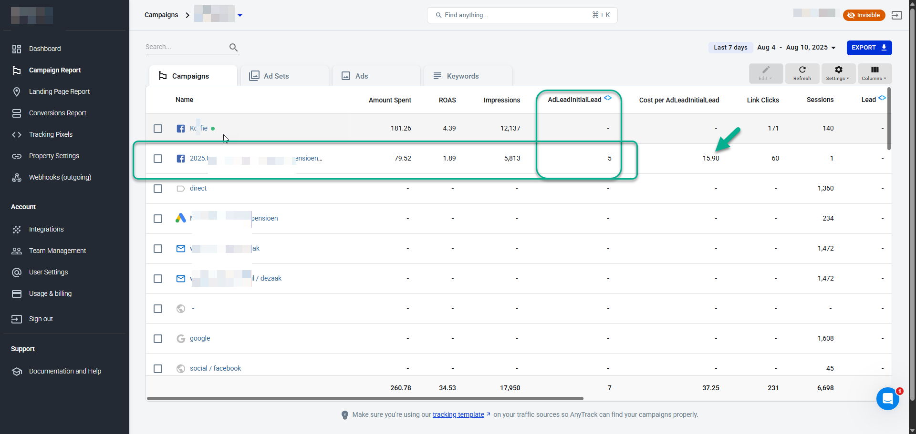This screenshot has width=916, height=434.
Task: Sort by ROAS column header
Action: [x=448, y=100]
